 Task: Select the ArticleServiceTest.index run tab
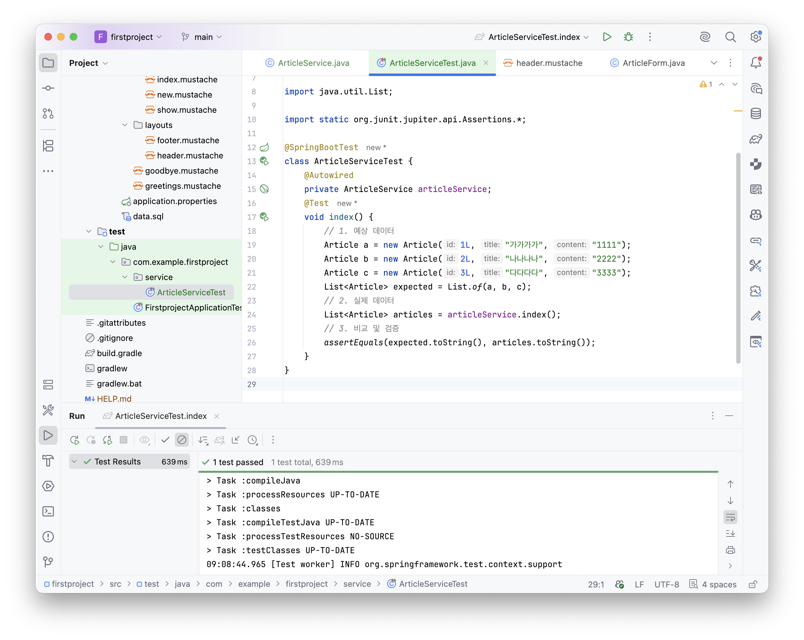161,416
